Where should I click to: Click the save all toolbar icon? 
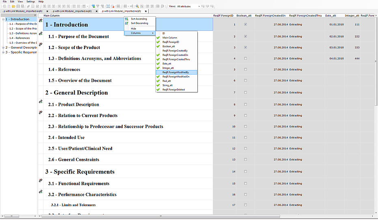pyautogui.click(x=22, y=6)
